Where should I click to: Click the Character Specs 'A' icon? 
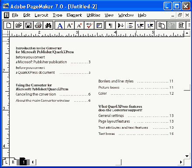pyautogui.click(x=60, y=25)
